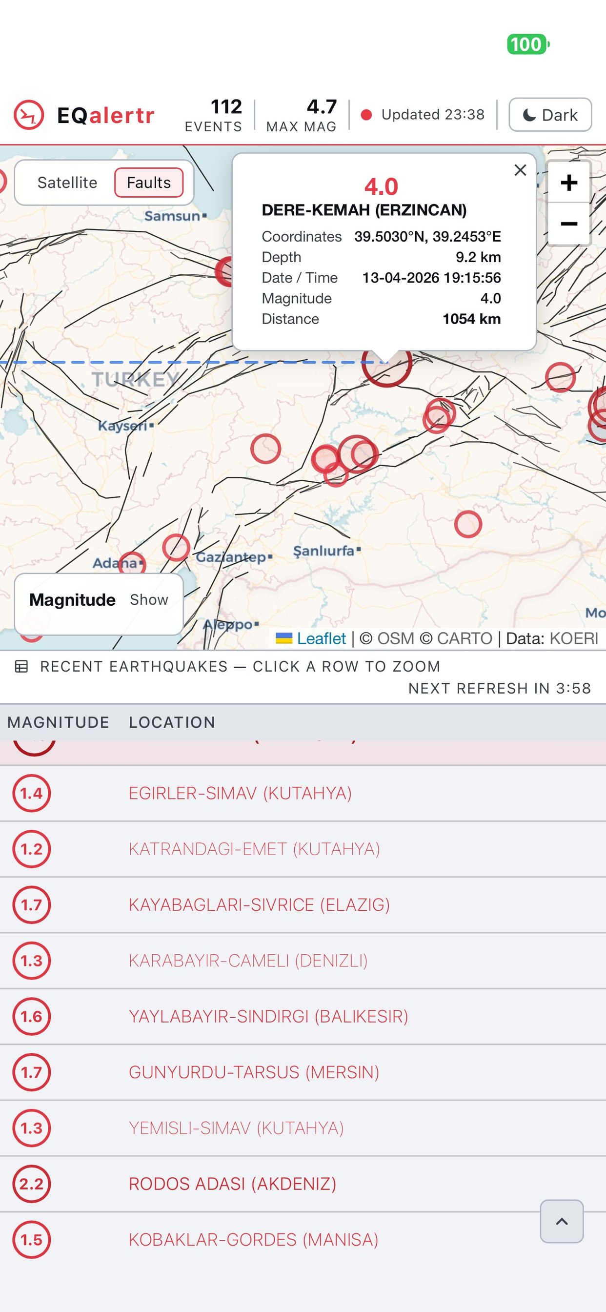Click the 2.2 magnitude badge
606x1312 pixels.
32,1184
